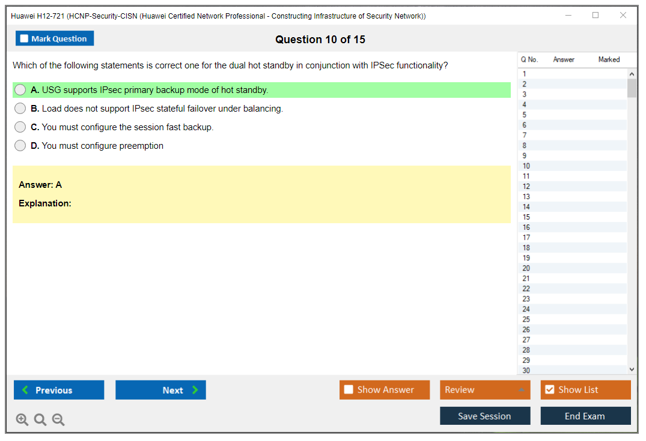Screen dimensions: 646x441
Task: Pick option D configure preemption
Action: click(20, 146)
